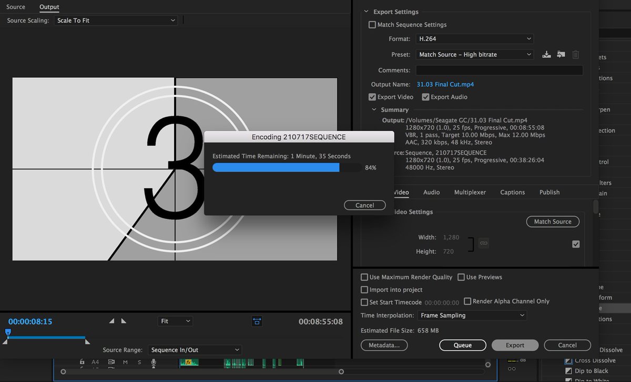This screenshot has height=382, width=631.
Task: Click the Match Source button
Action: point(553,222)
